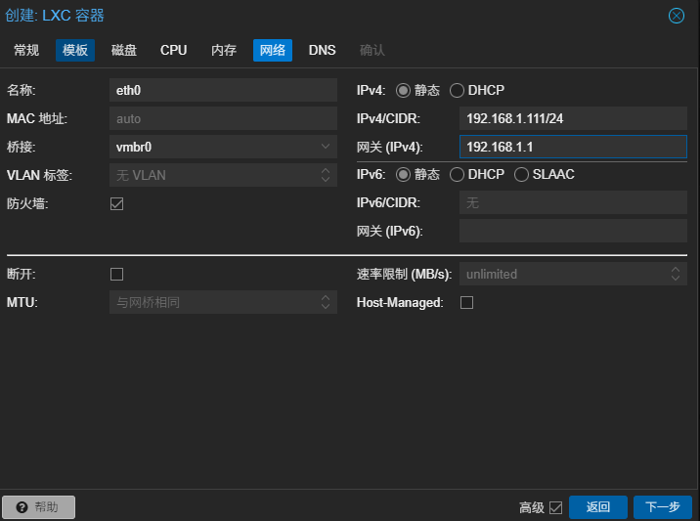Image resolution: width=700 pixels, height=521 pixels.
Task: Close the LXC container creation dialog
Action: point(676,16)
